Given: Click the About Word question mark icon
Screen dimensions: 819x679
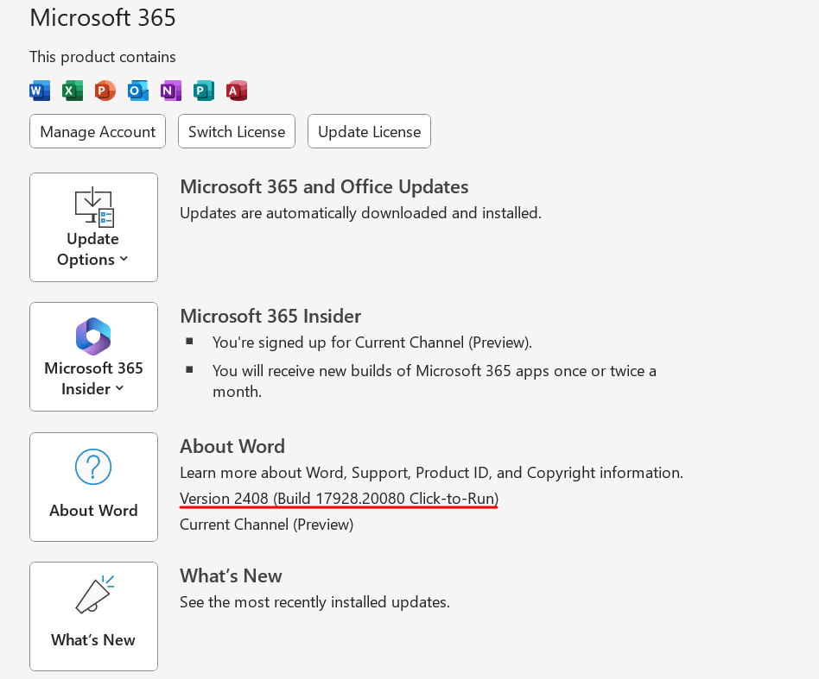Looking at the screenshot, I should click(x=93, y=467).
